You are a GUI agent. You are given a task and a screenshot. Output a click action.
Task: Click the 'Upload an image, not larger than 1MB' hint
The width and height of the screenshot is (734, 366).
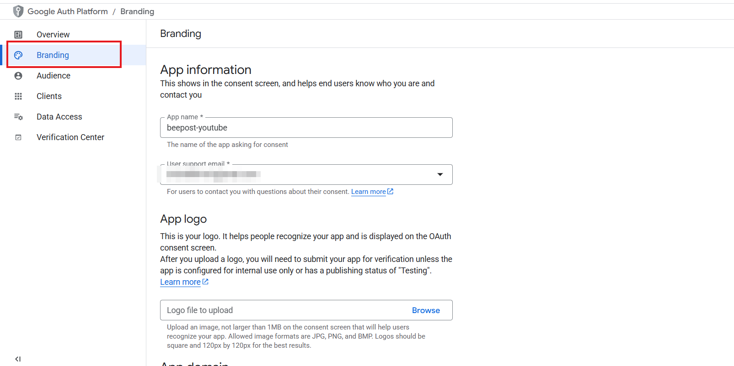(x=296, y=336)
